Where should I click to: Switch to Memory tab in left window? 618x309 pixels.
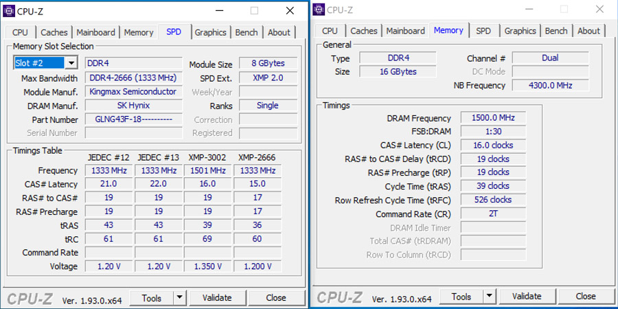[x=139, y=32]
